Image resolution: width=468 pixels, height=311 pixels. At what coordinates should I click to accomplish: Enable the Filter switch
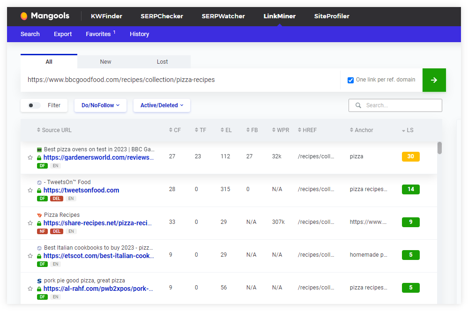(32, 105)
